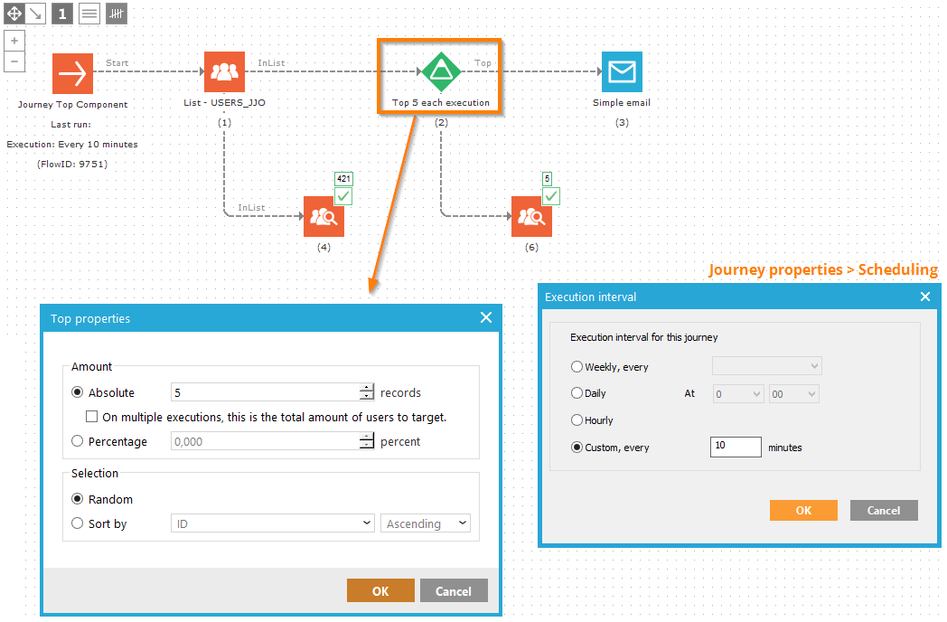Cancel the Execution interval dialog

883,510
